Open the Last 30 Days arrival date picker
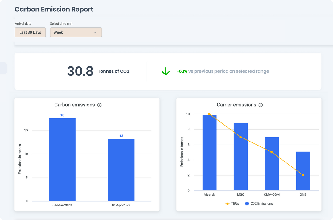The height and width of the screenshot is (220, 333). point(30,32)
